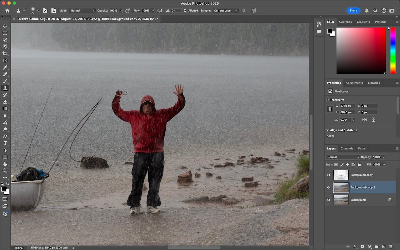Select the Gradient tool
Screen dimensions: 400x250
point(5,108)
